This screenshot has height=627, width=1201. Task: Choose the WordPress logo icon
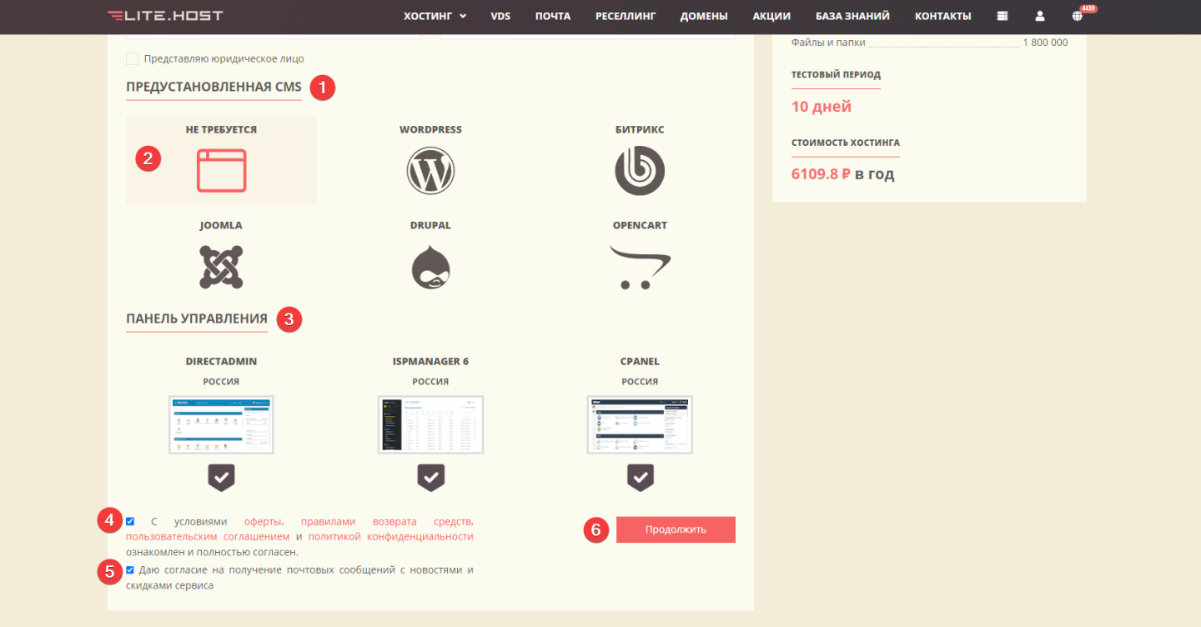(430, 170)
